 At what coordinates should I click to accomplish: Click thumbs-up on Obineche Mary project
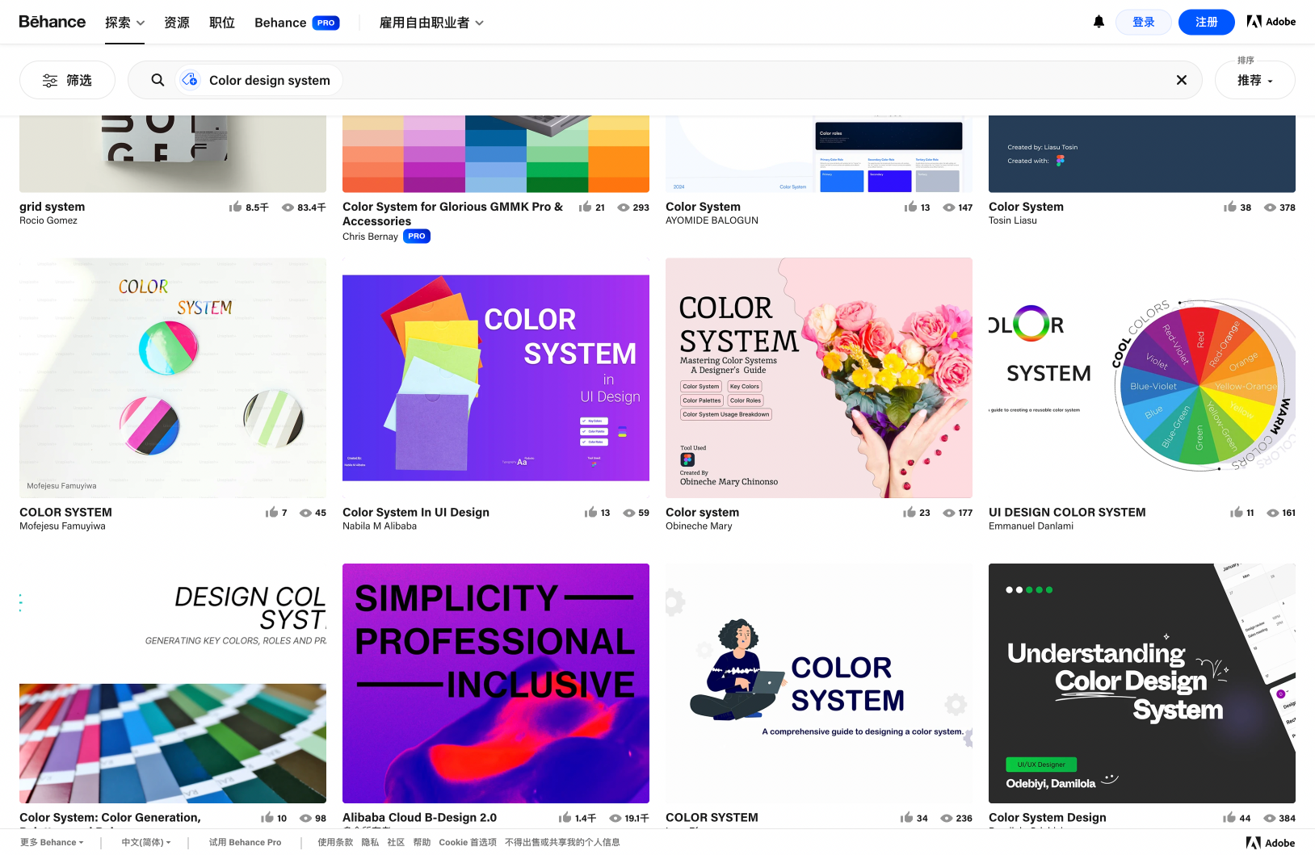(x=910, y=512)
